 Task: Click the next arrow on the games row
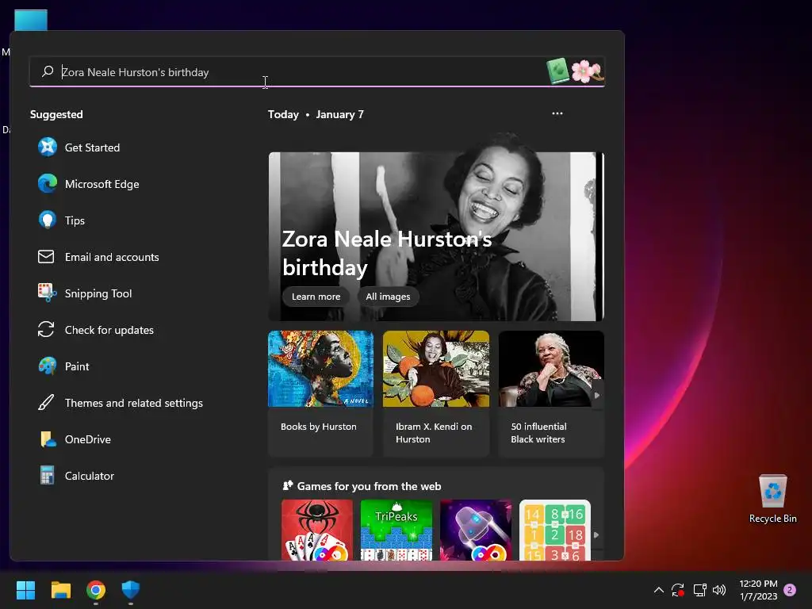tap(596, 535)
